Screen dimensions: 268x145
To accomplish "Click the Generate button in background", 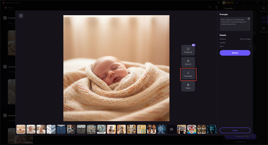I will tap(241, 136).
